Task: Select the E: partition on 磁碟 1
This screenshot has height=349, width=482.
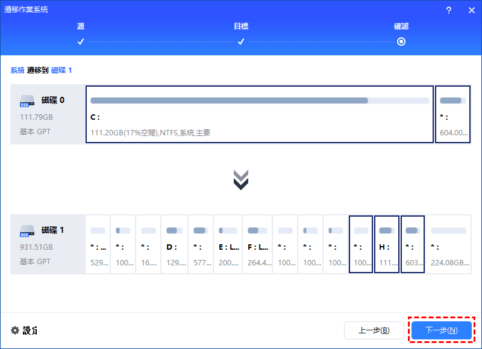Action: click(x=228, y=244)
